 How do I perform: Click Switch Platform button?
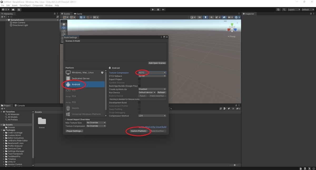click(x=139, y=131)
